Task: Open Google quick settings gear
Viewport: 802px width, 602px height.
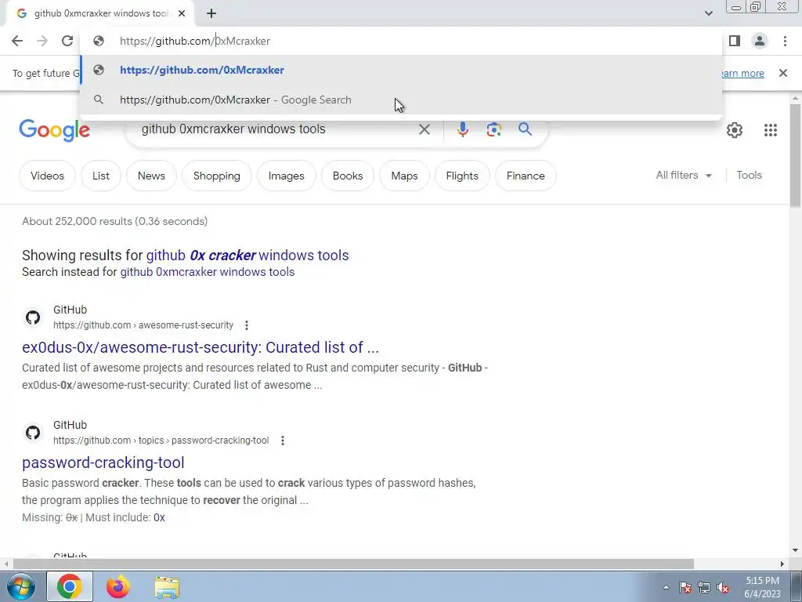Action: (735, 130)
